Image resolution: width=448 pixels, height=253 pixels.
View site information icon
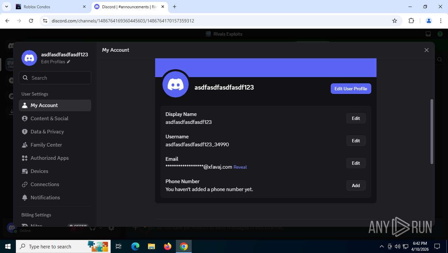[x=45, y=21]
